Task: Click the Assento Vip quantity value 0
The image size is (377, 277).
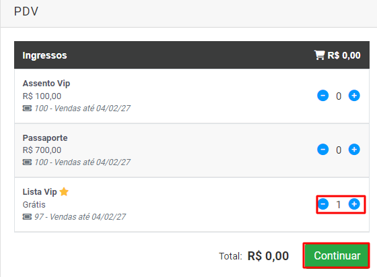Action: 339,96
